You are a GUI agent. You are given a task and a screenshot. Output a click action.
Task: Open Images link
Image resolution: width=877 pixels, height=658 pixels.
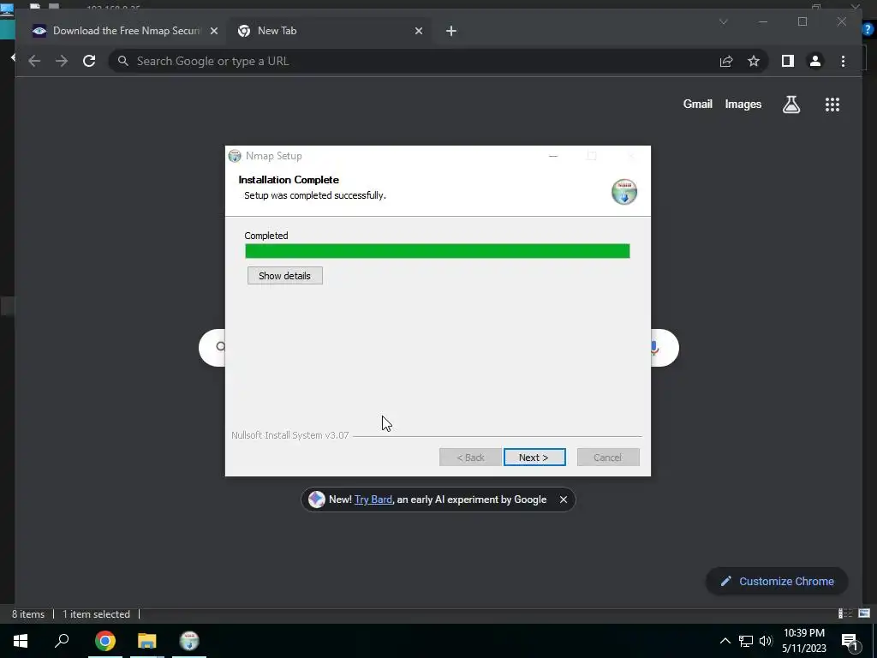[743, 104]
